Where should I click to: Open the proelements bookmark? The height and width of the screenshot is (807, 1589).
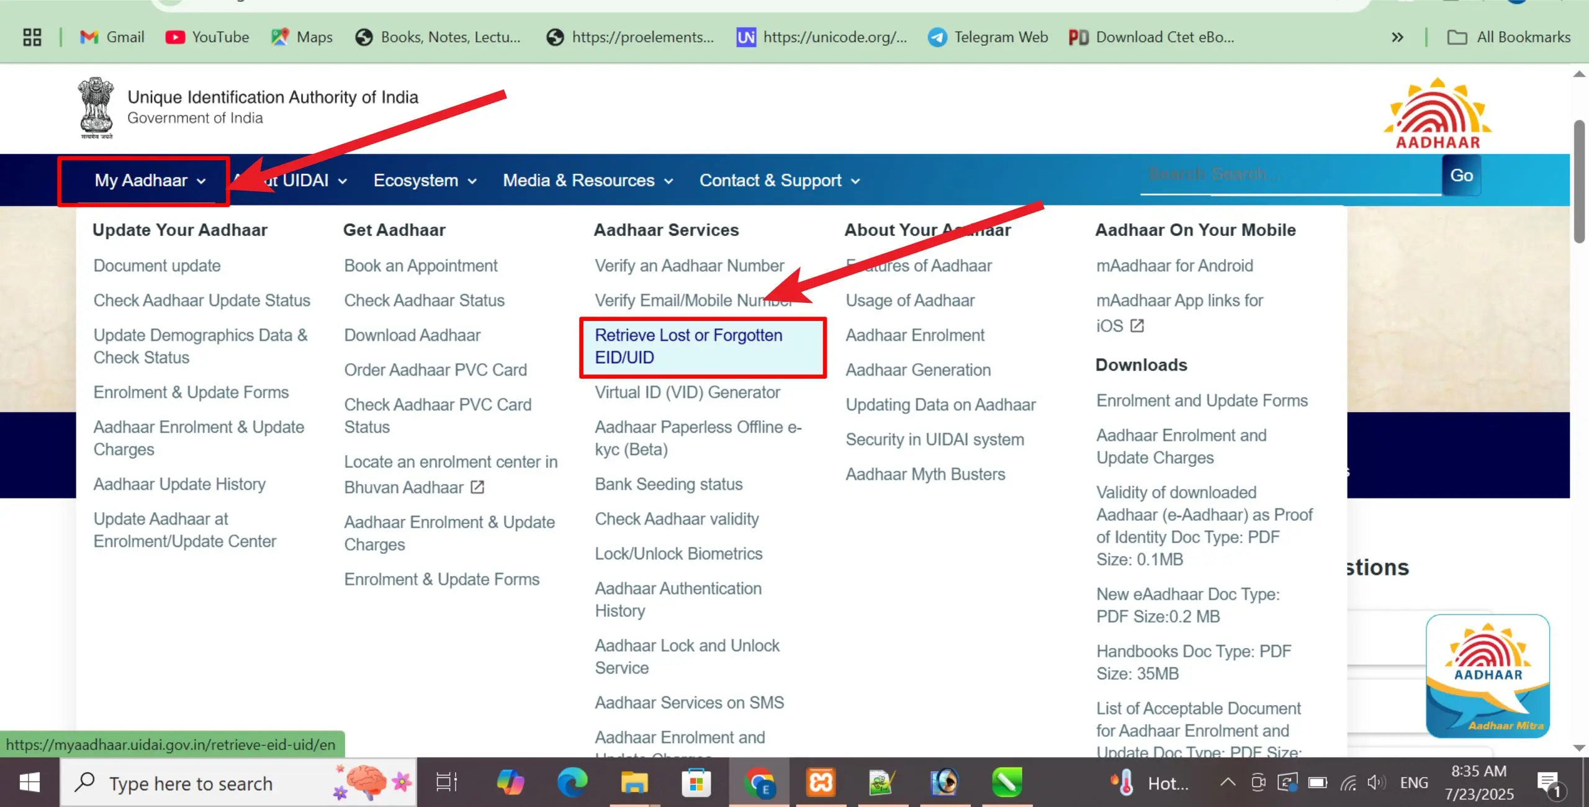(630, 37)
